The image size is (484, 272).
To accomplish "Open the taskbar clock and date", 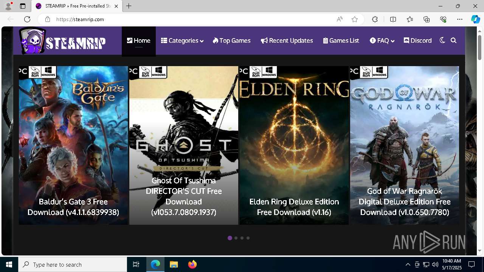I will click(452, 264).
